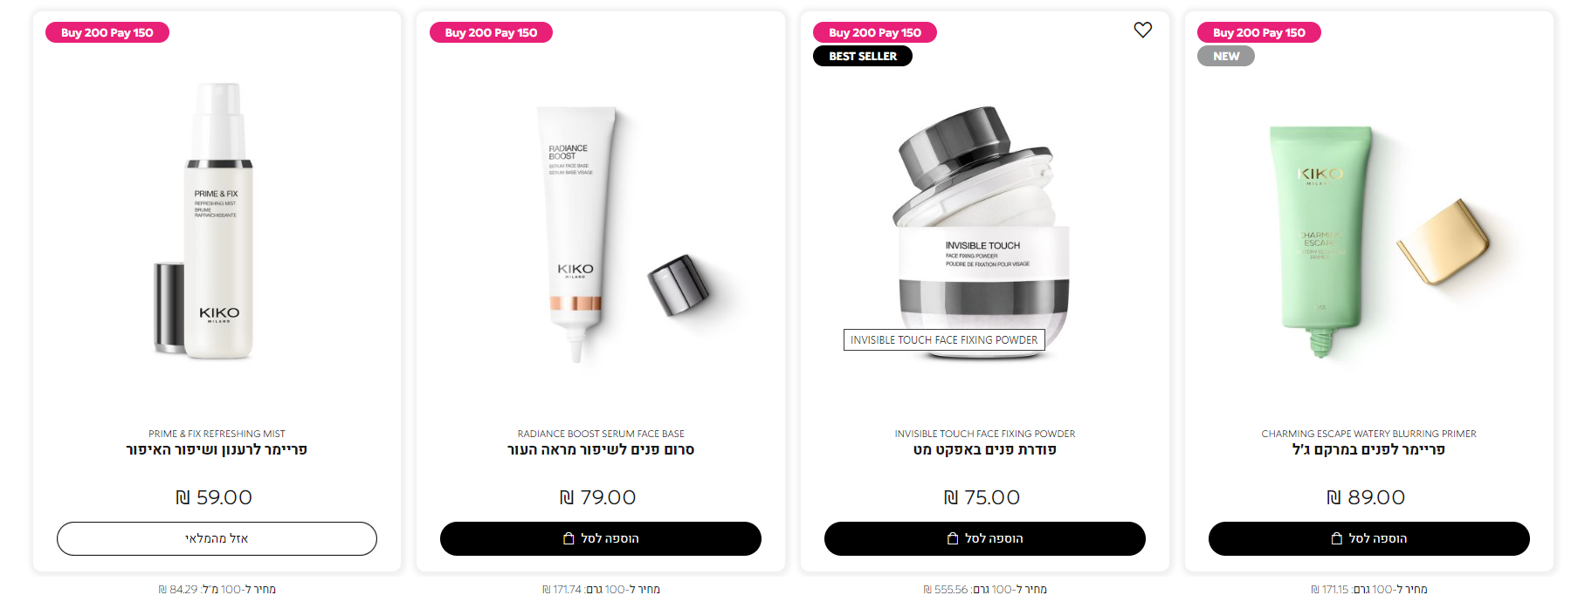The image size is (1585, 602).
Task: Open PRIME & FIX REFRESHING MIST title link
Action: coord(217,434)
